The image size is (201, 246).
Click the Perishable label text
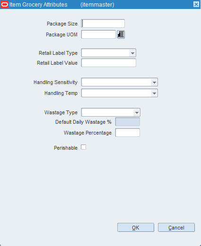pyautogui.click(x=66, y=148)
